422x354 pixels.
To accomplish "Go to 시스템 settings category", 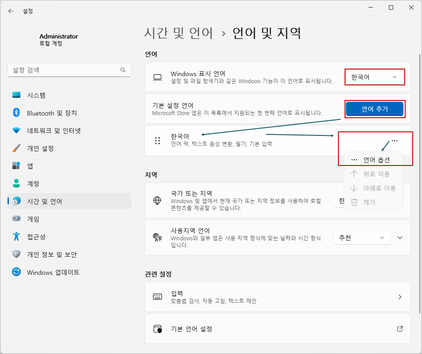I will click(x=69, y=95).
